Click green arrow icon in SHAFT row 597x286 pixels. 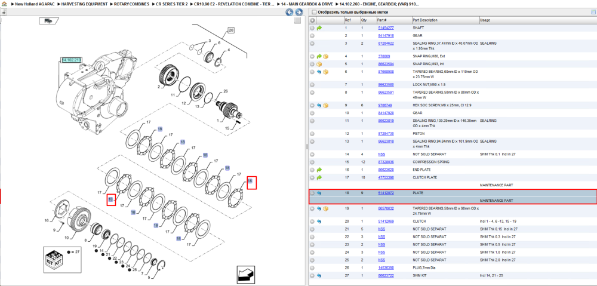pos(319,28)
